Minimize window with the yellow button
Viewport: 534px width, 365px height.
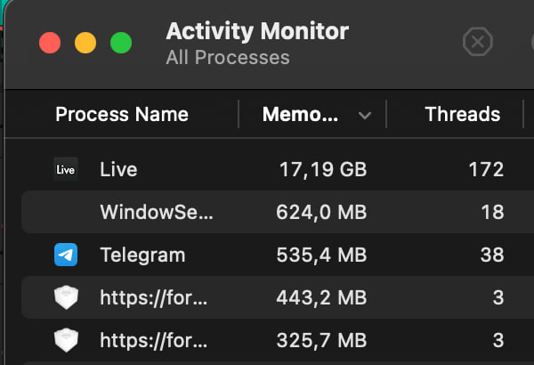[x=85, y=43]
